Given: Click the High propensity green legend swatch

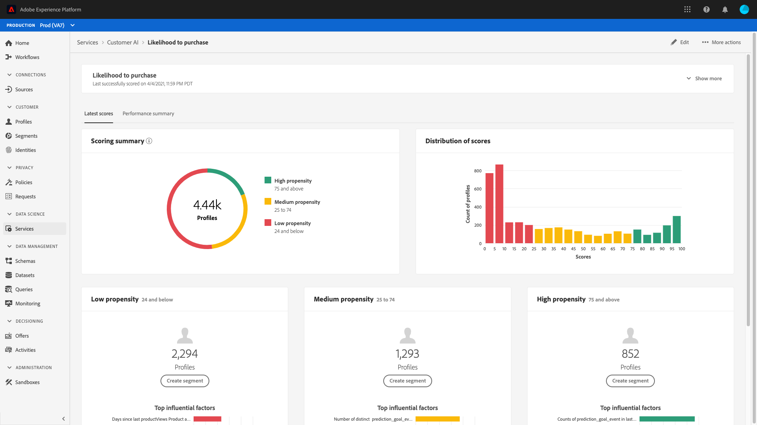Looking at the screenshot, I should pyautogui.click(x=268, y=180).
